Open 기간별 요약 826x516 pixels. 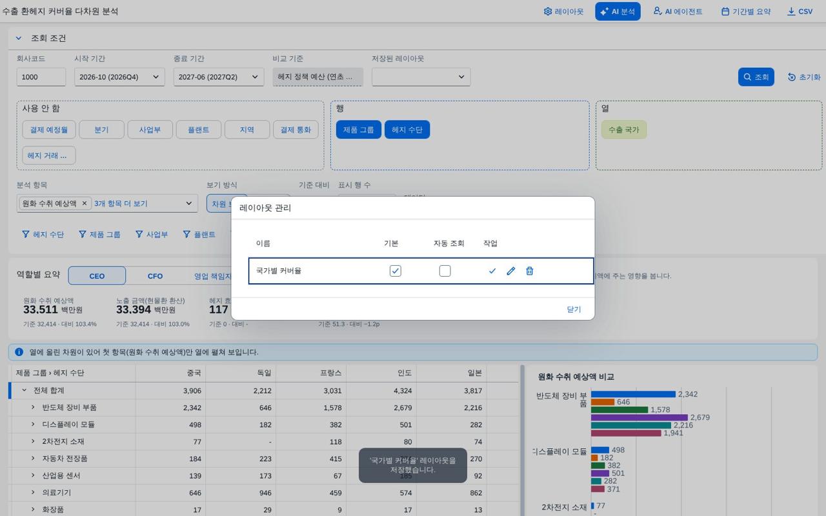(746, 12)
